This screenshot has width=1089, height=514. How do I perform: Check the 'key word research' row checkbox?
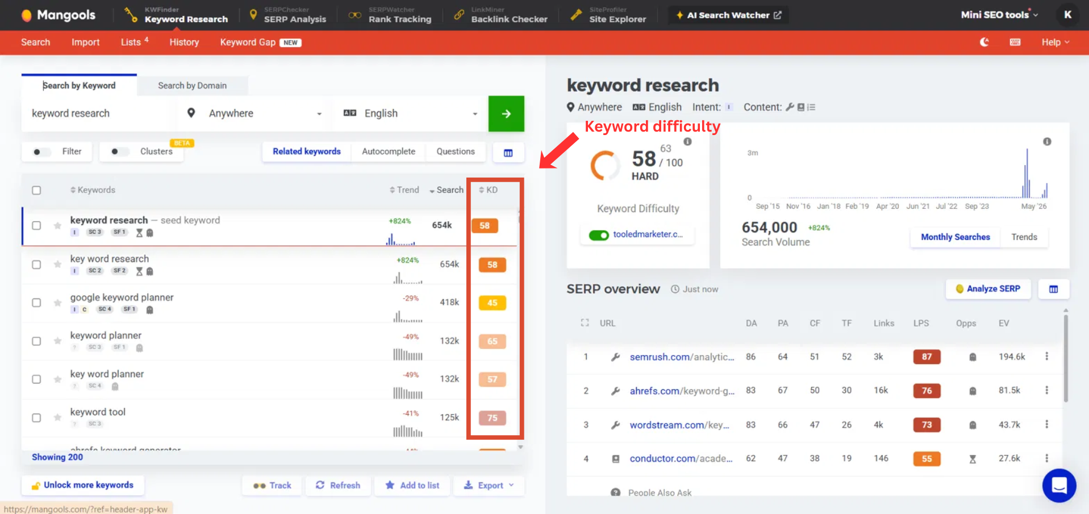pos(36,264)
